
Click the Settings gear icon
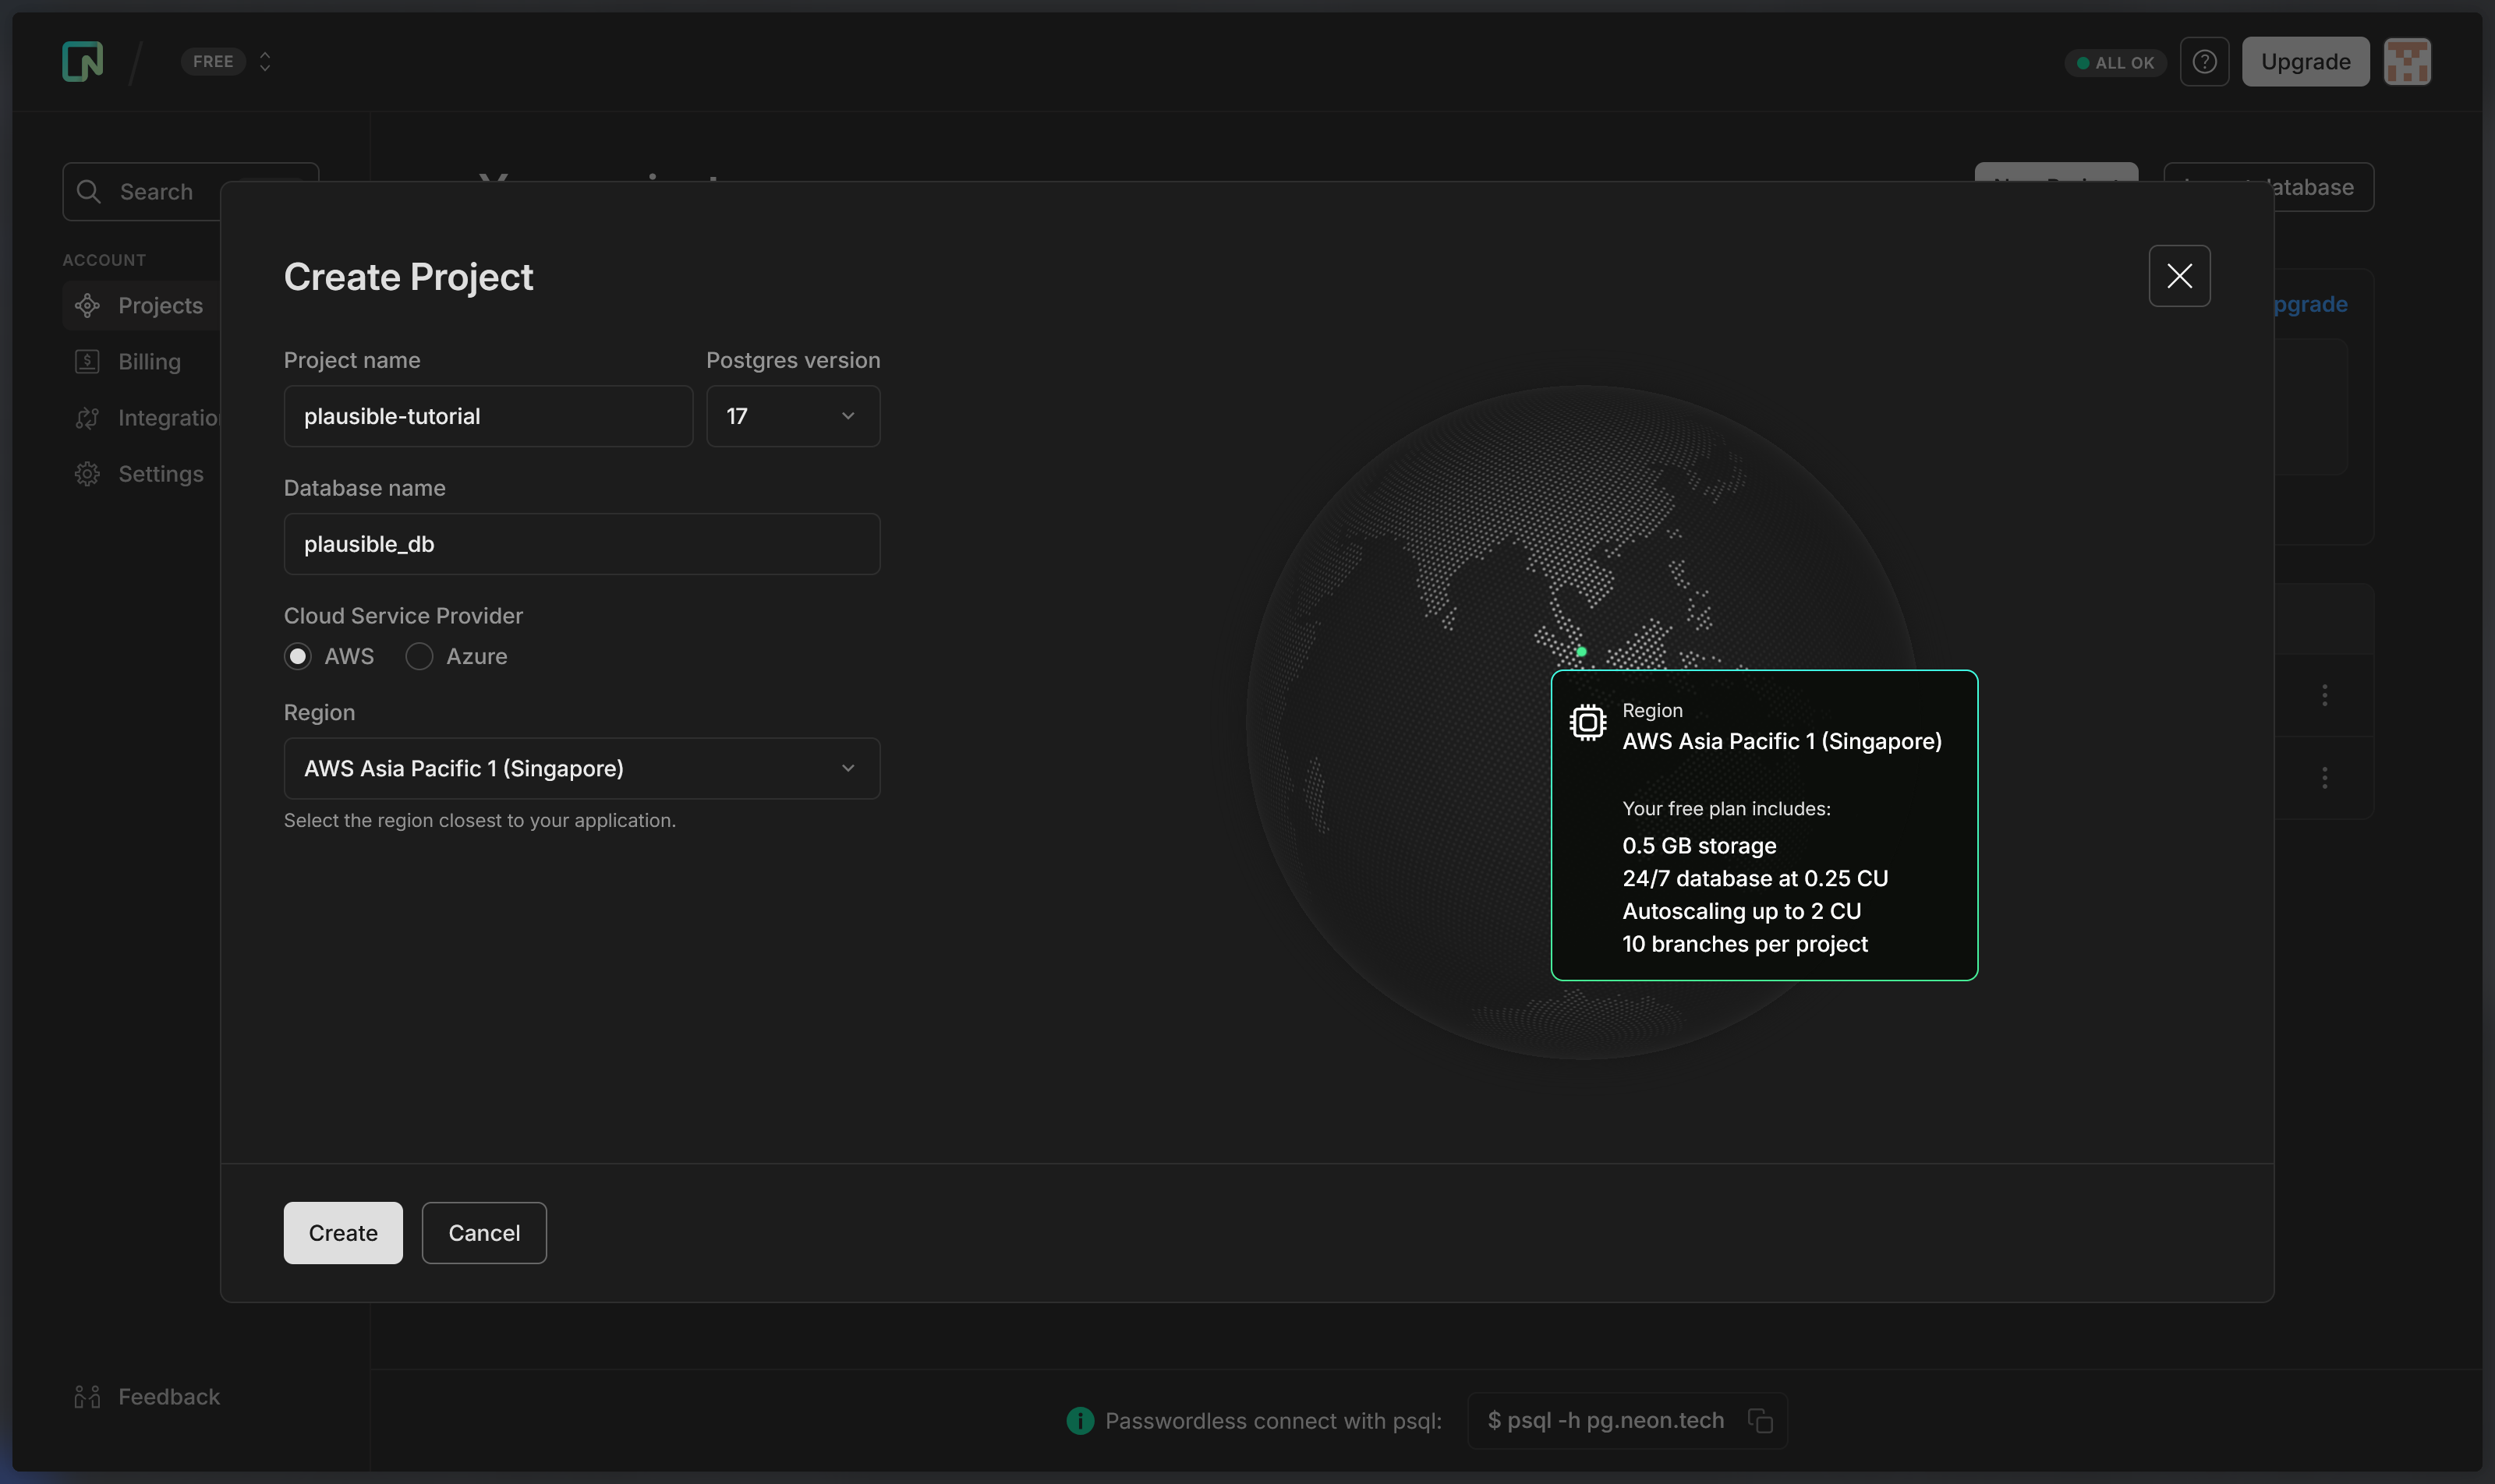coord(87,473)
